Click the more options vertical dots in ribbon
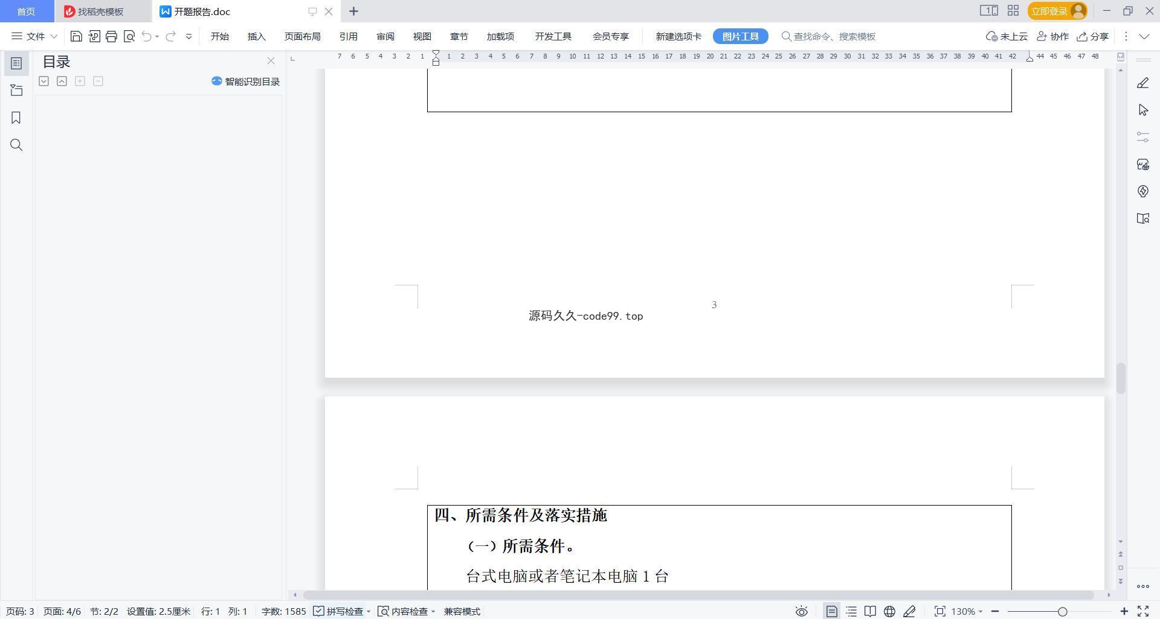This screenshot has height=619, width=1160. coord(1126,36)
